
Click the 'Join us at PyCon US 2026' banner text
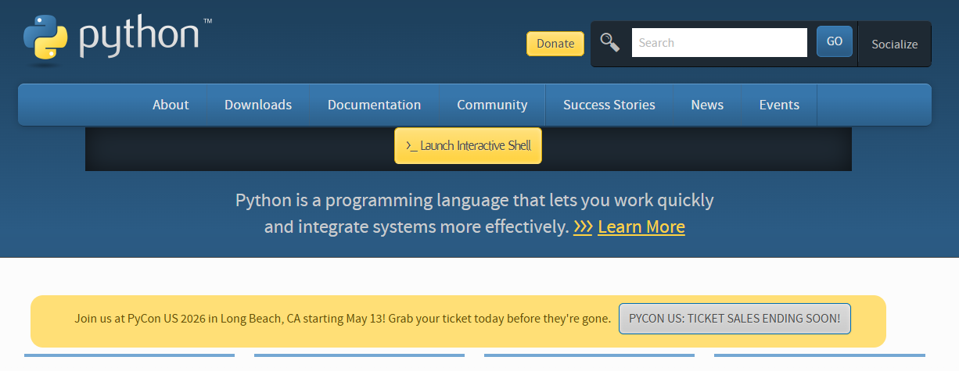(x=343, y=319)
